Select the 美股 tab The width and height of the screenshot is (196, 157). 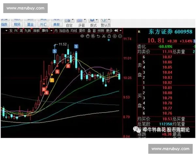pyautogui.click(x=57, y=25)
